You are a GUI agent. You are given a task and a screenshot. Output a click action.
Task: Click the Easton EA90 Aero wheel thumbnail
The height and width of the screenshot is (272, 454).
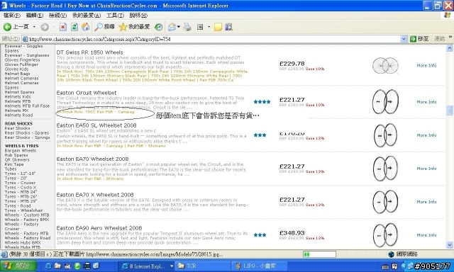pos(385,235)
